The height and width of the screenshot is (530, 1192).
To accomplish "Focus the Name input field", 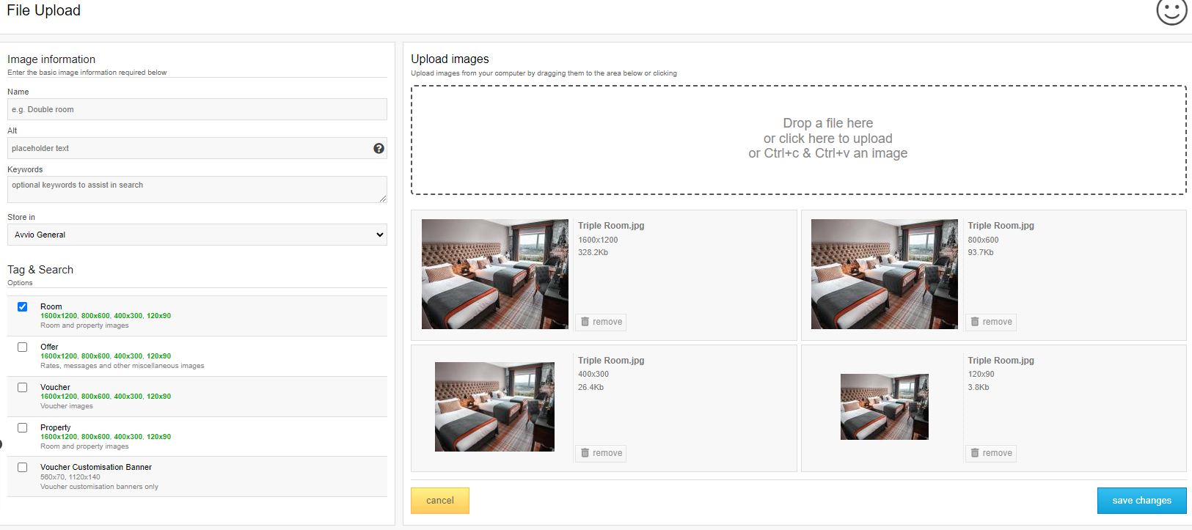I will pyautogui.click(x=197, y=109).
